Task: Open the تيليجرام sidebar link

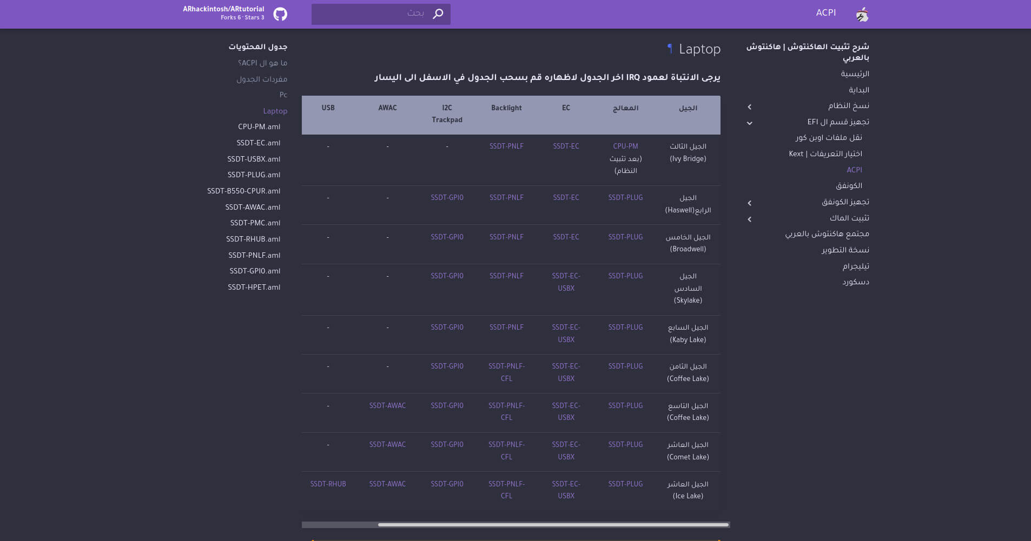Action: pos(855,266)
